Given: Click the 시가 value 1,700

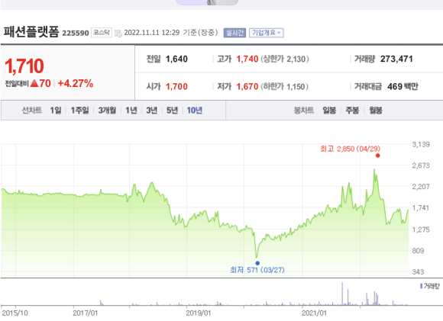Looking at the screenshot, I should [x=176, y=87].
